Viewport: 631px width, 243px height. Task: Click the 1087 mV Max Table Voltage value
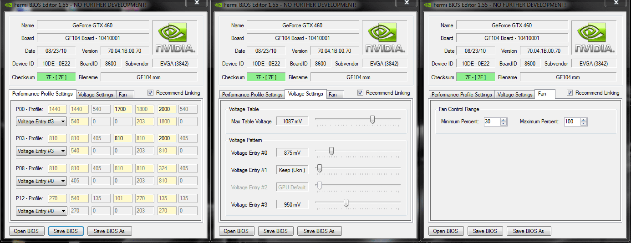click(x=292, y=121)
